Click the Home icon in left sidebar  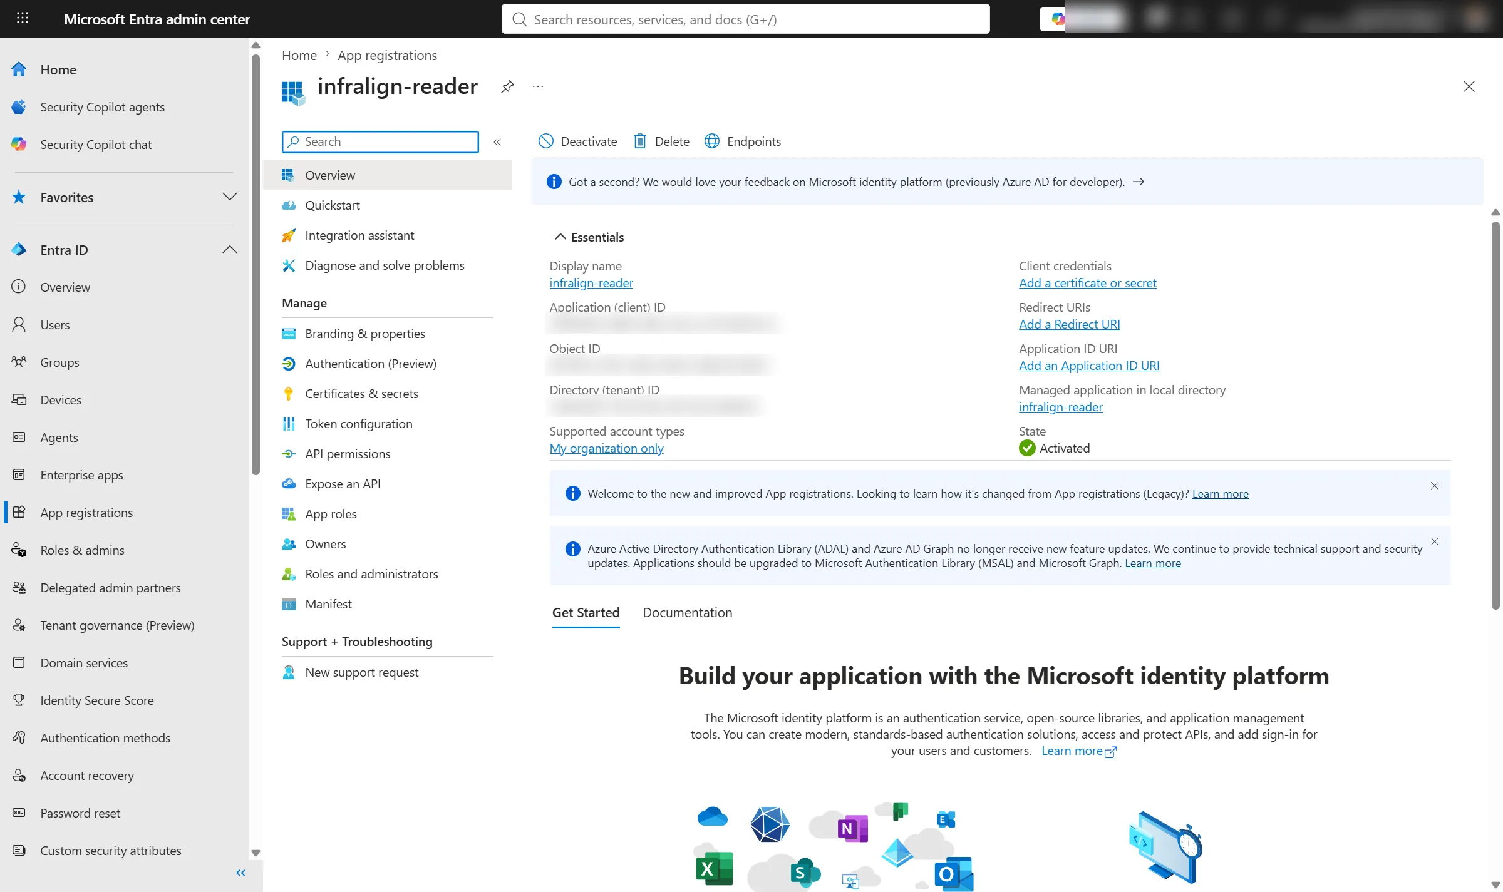[x=19, y=69]
